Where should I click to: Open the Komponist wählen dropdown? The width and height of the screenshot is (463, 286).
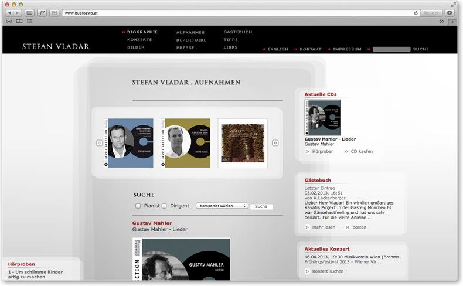click(x=222, y=206)
